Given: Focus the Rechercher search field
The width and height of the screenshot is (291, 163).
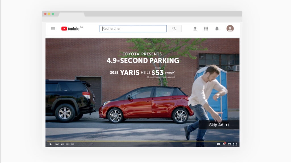Looking at the screenshot, I should point(133,29).
